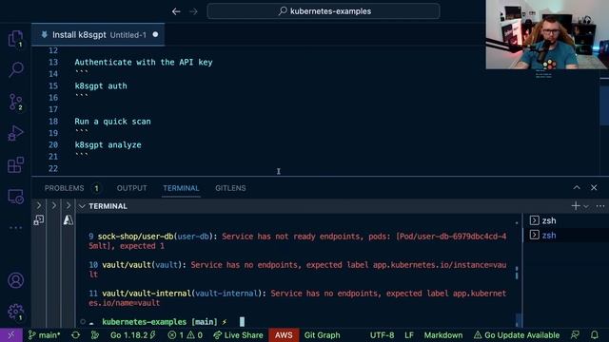Switch to the GITLENS panel tab

(230, 188)
